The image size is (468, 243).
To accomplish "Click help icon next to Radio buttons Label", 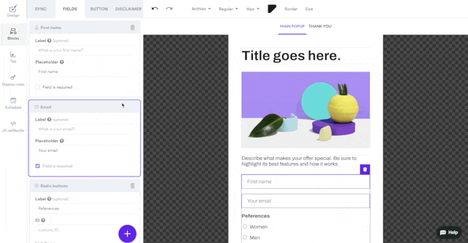I will (49, 199).
